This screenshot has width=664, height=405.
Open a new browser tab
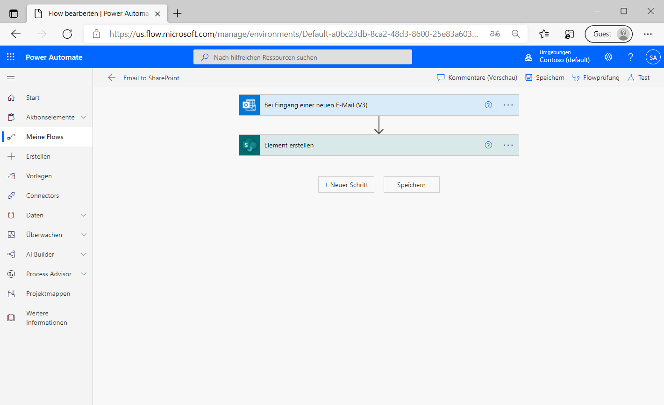[177, 14]
